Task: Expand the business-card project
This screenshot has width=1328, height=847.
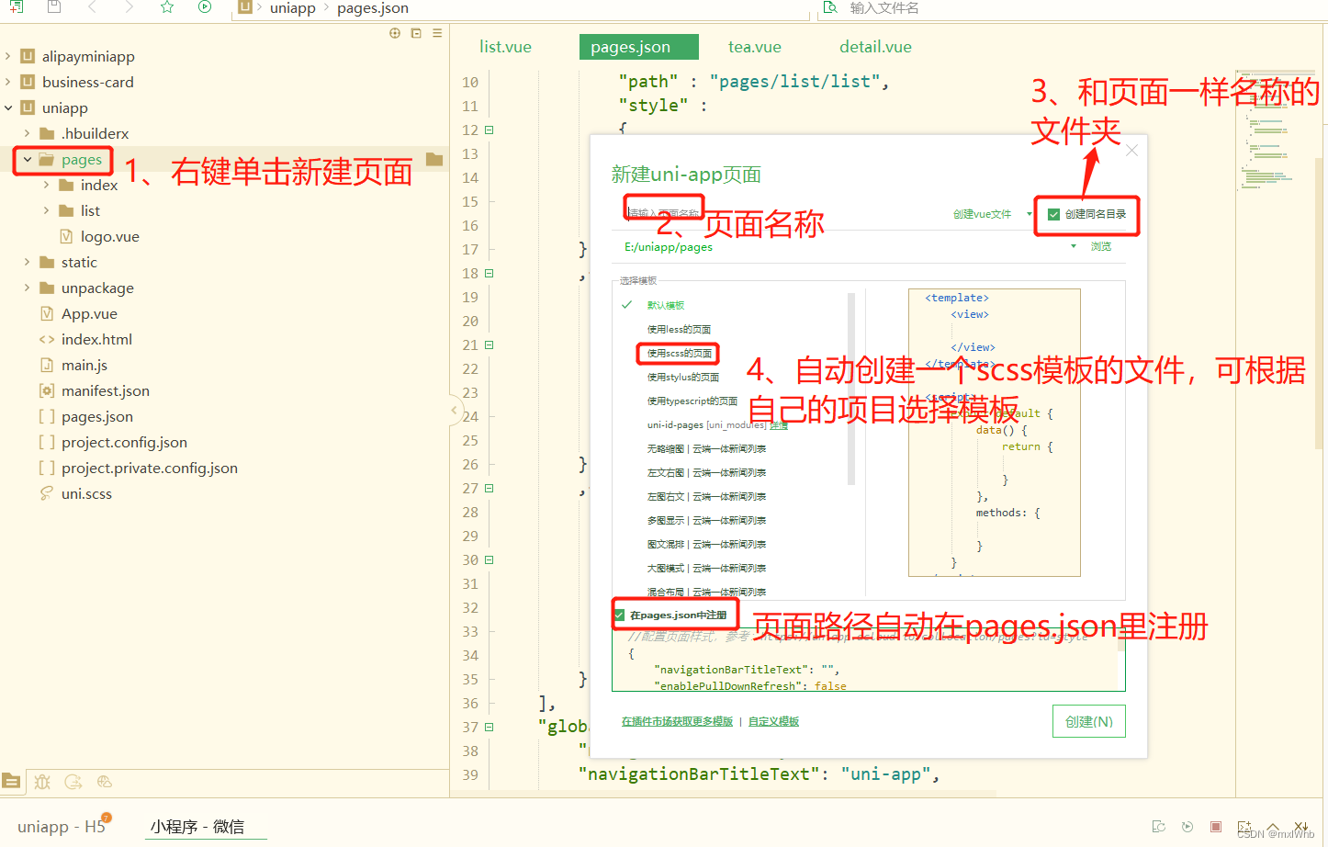Action: (8, 82)
